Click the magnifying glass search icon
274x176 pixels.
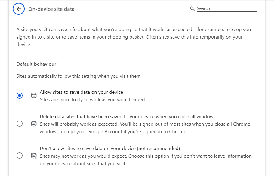pyautogui.click(x=192, y=8)
